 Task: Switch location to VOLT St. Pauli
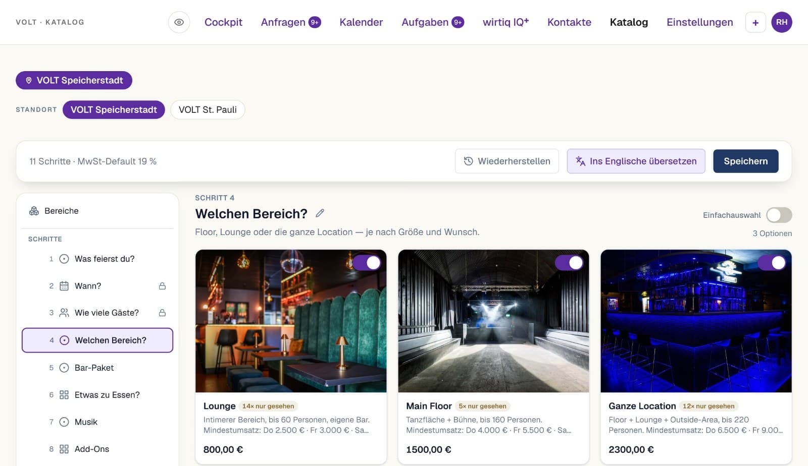click(208, 110)
